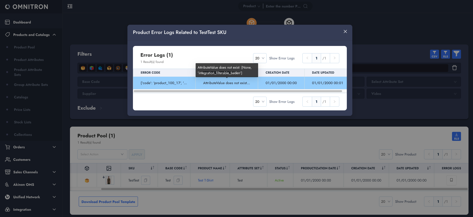Copy the base code Test value
Image resolution: width=473 pixels, height=217 pixels.
point(178,180)
